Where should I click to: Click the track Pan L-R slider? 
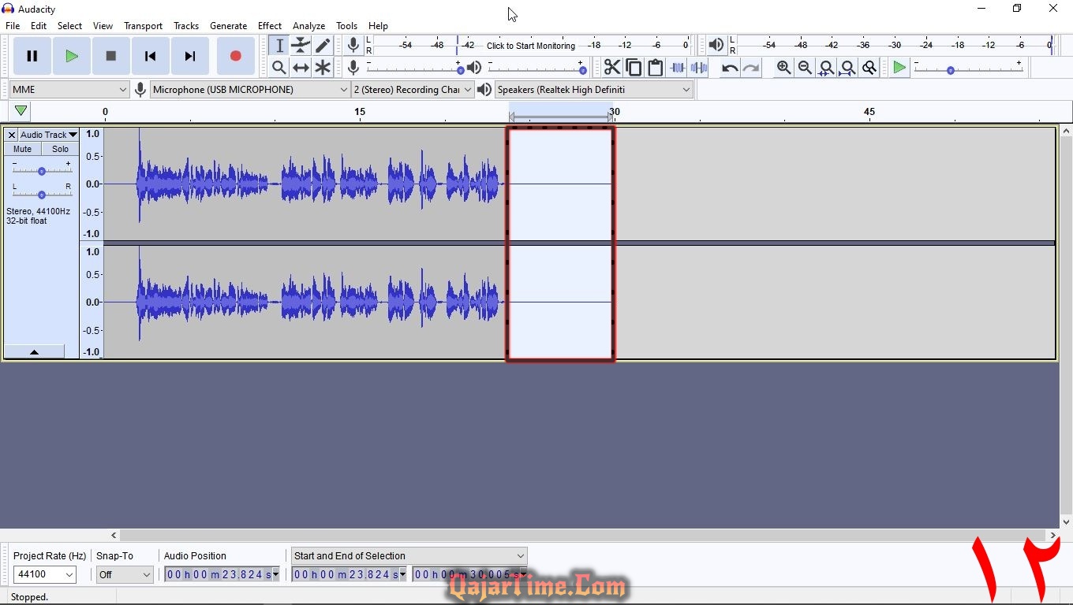tap(42, 194)
